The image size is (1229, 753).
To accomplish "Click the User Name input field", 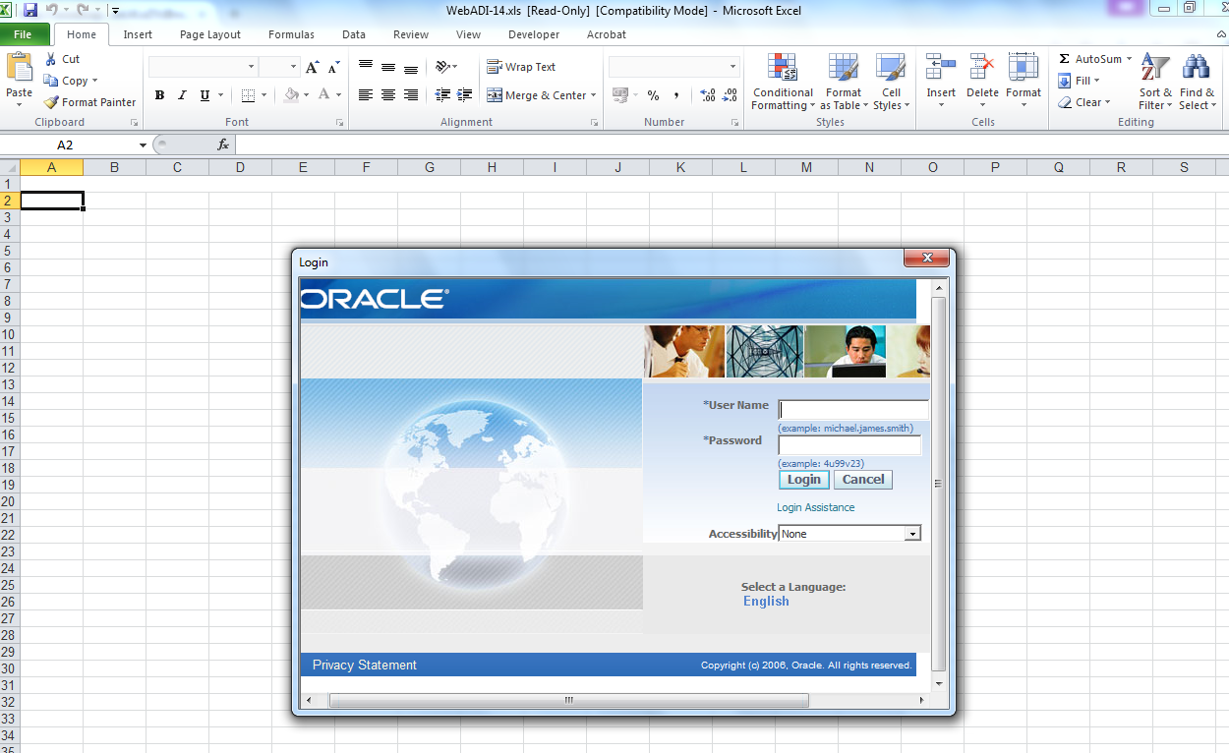I will point(853,410).
